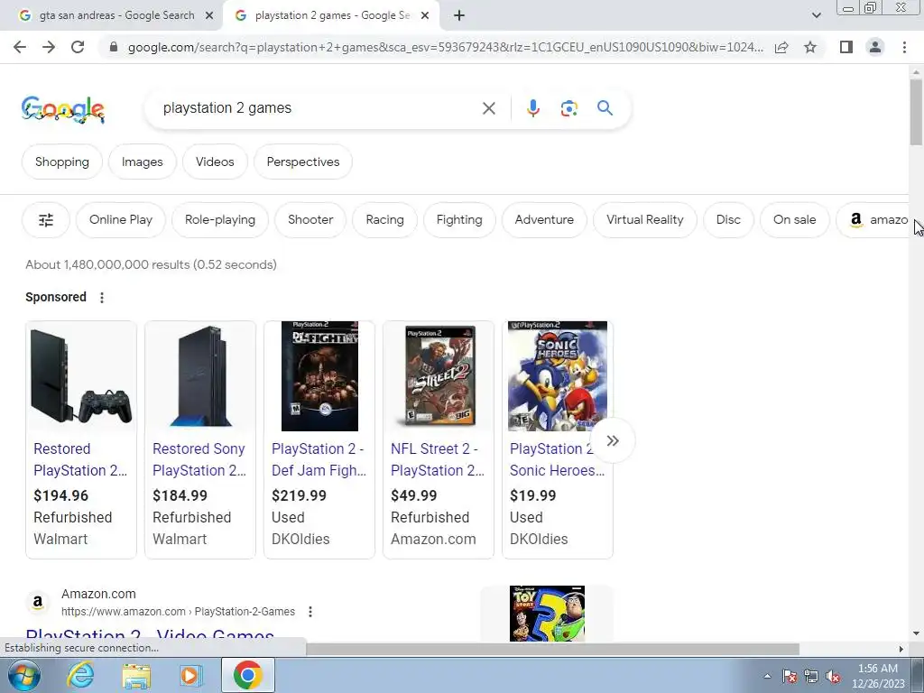Switch to Perspectives results
This screenshot has height=693, width=924.
click(303, 162)
